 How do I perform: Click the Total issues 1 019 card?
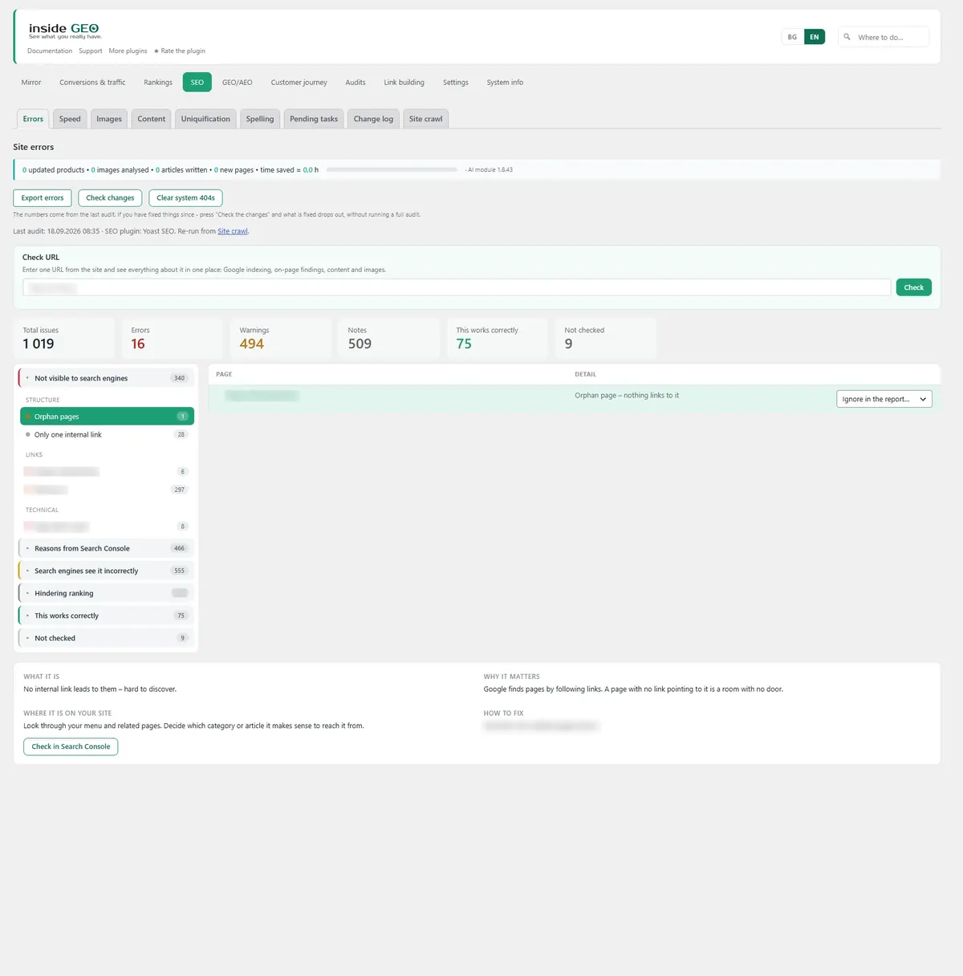coord(64,338)
